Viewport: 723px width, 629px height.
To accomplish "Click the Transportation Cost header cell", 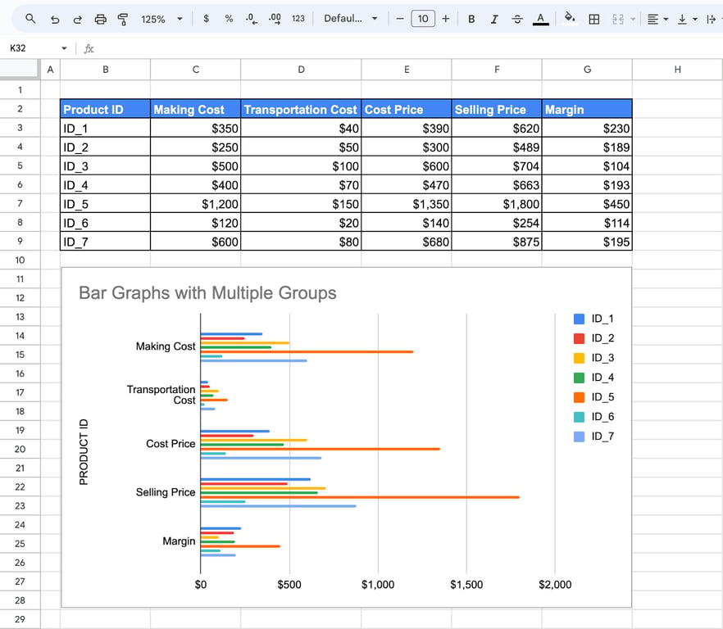I will (x=301, y=109).
